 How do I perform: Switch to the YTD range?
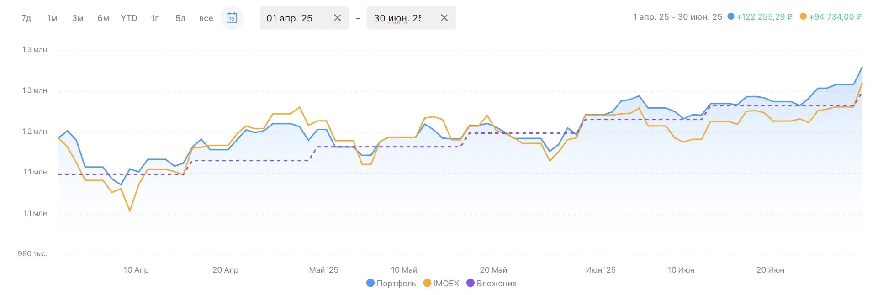[129, 18]
